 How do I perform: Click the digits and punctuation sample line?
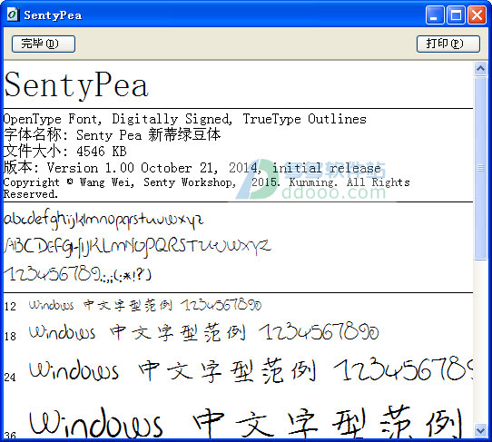pos(77,274)
